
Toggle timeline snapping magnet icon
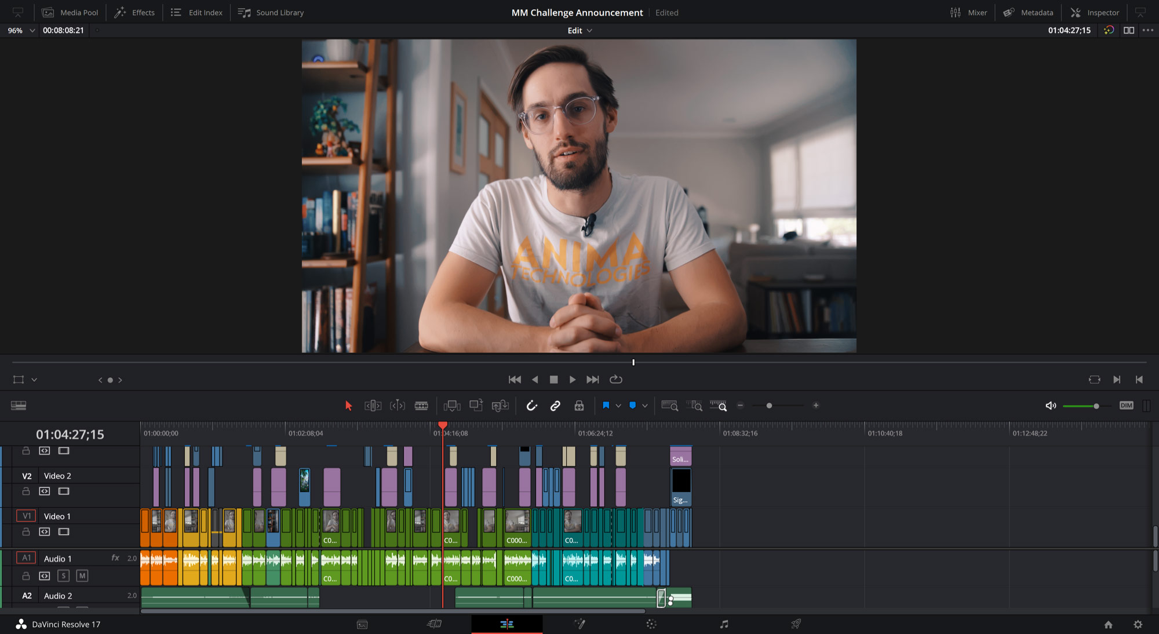pyautogui.click(x=531, y=406)
